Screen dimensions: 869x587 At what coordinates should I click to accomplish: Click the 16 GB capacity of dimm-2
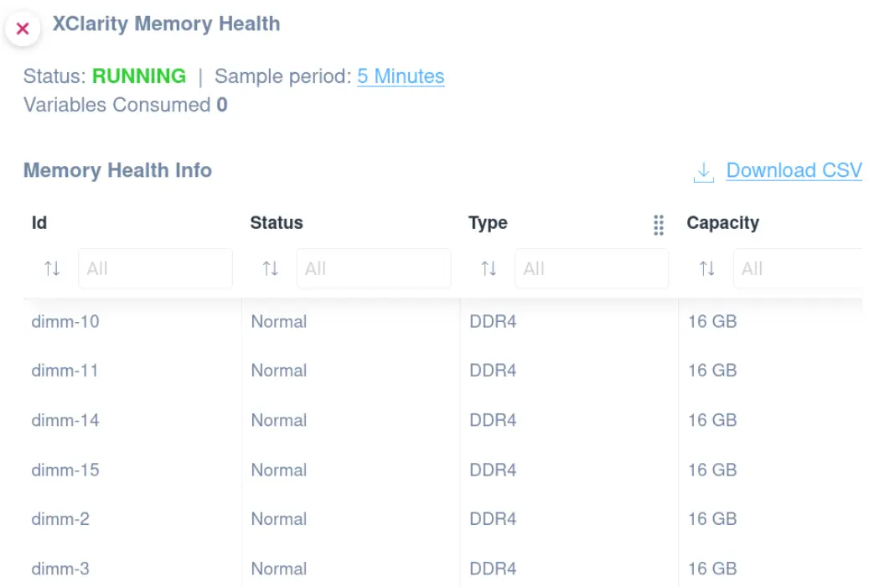coord(712,519)
